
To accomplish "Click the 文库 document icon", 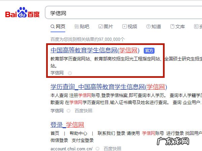I will click(172, 27).
